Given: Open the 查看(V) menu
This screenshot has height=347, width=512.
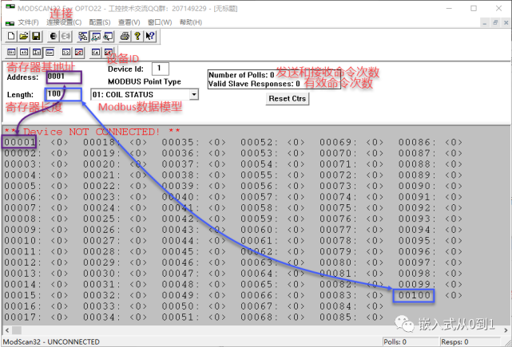Looking at the screenshot, I should pyautogui.click(x=129, y=22).
